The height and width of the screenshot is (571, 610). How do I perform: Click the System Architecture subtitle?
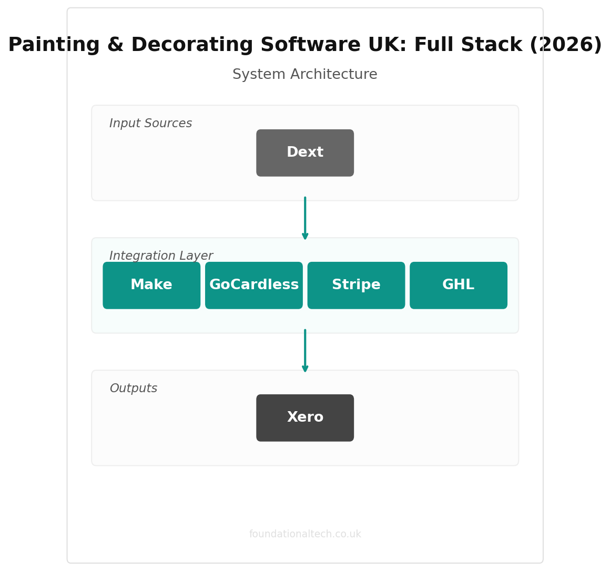[x=305, y=74]
